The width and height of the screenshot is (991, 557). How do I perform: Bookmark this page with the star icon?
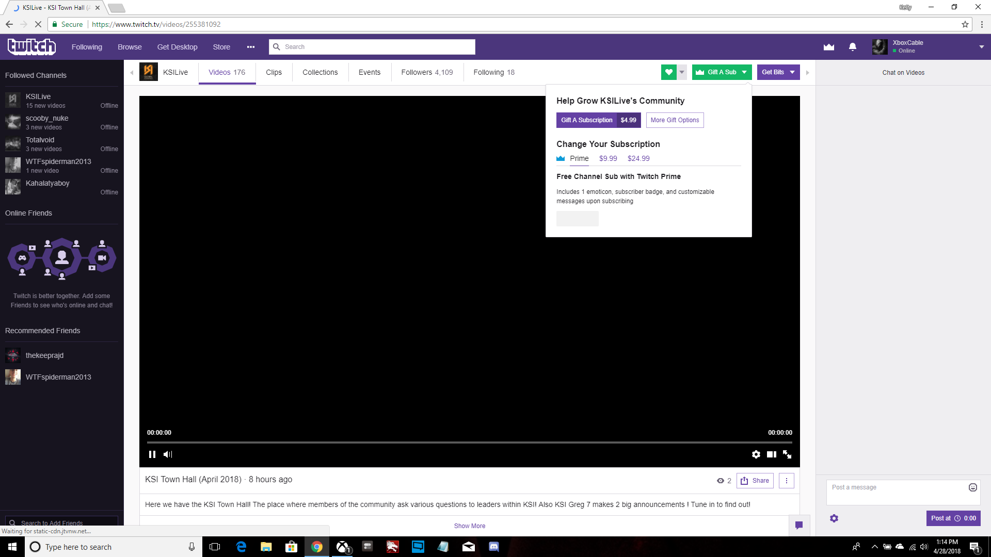click(965, 24)
